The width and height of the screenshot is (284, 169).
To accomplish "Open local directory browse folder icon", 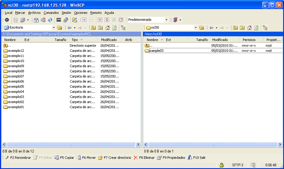I will click(x=59, y=28).
